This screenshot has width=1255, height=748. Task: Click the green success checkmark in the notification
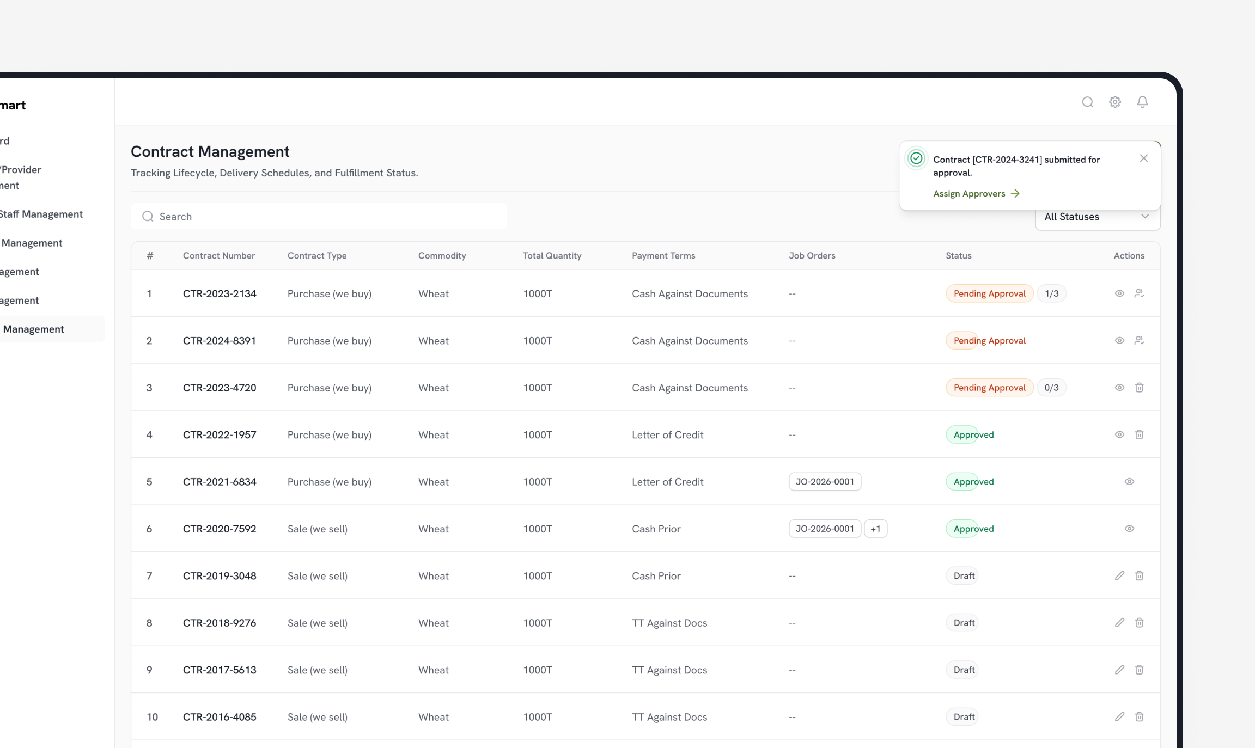[916, 158]
